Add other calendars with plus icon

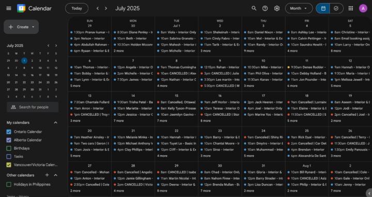click(x=47, y=175)
